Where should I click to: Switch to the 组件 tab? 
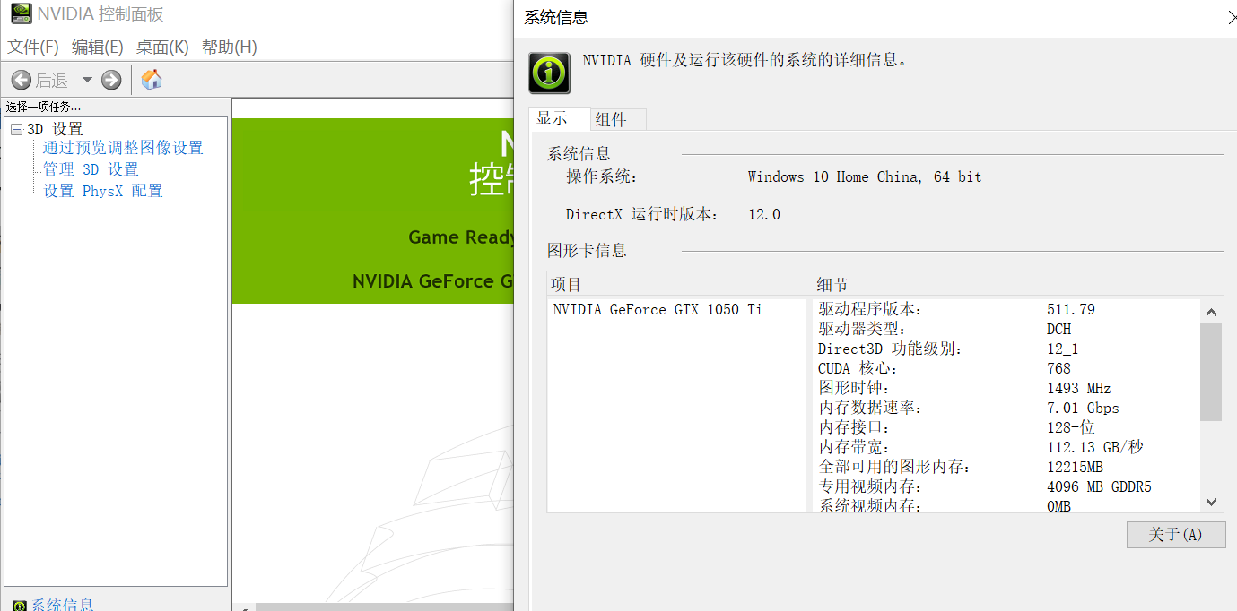pos(619,119)
